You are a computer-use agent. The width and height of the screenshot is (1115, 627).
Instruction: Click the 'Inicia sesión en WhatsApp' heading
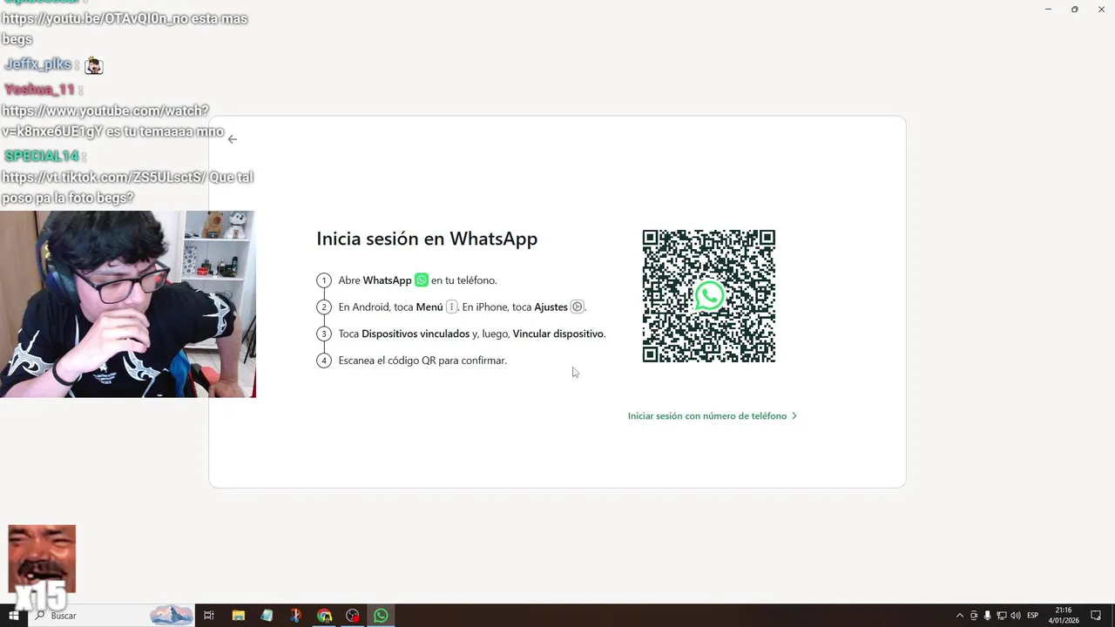point(427,239)
